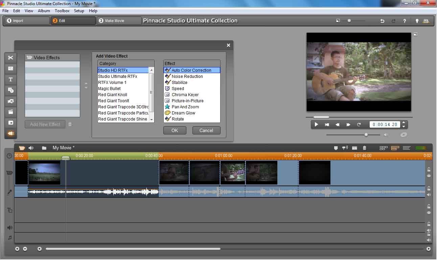Move the effect up with the up arrow
The width and height of the screenshot is (437, 260).
tap(86, 83)
